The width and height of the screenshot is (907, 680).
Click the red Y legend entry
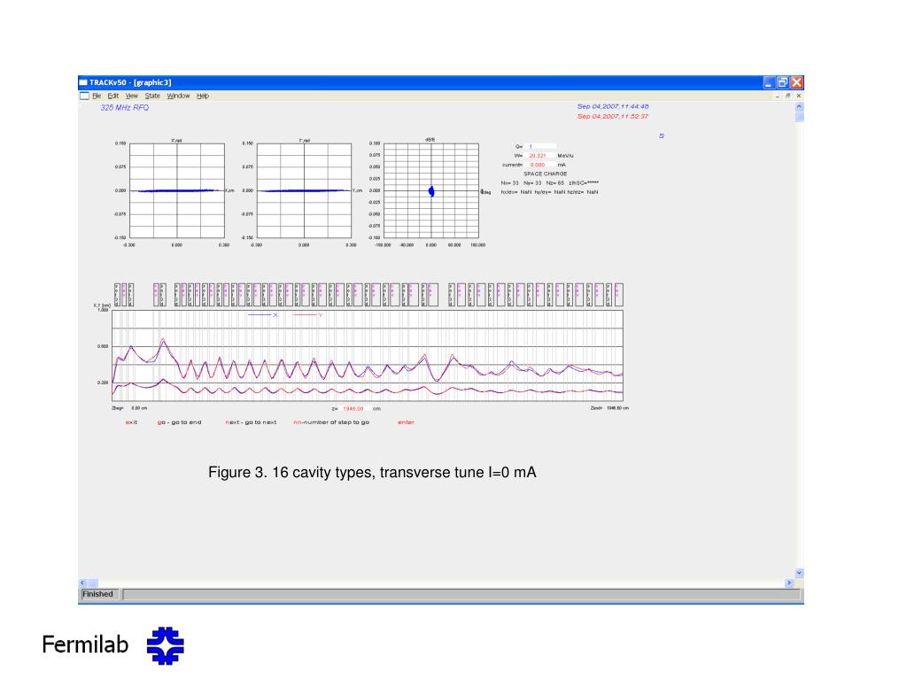307,315
